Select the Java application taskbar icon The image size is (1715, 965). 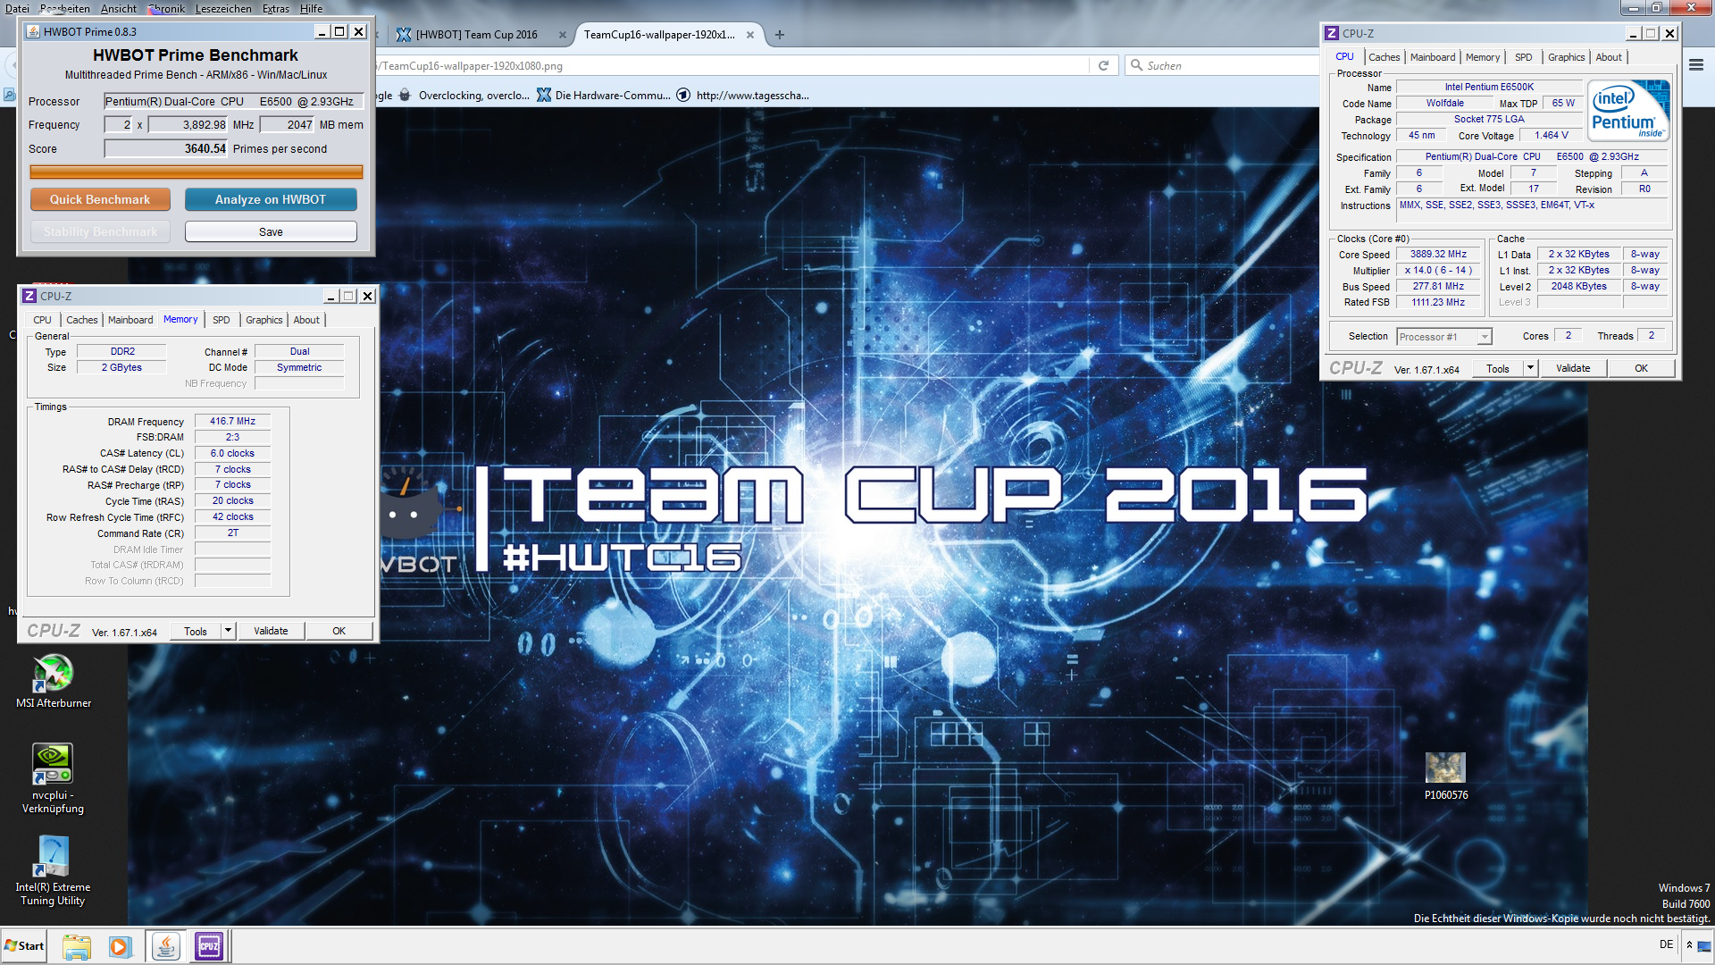165,946
